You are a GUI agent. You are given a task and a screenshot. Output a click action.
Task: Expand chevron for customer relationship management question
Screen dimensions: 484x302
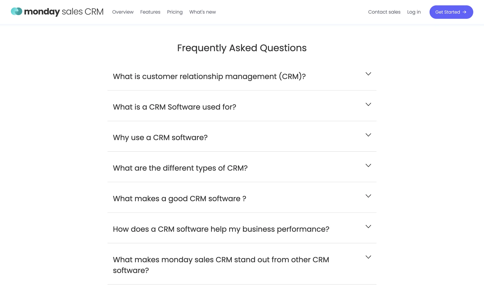pos(368,74)
